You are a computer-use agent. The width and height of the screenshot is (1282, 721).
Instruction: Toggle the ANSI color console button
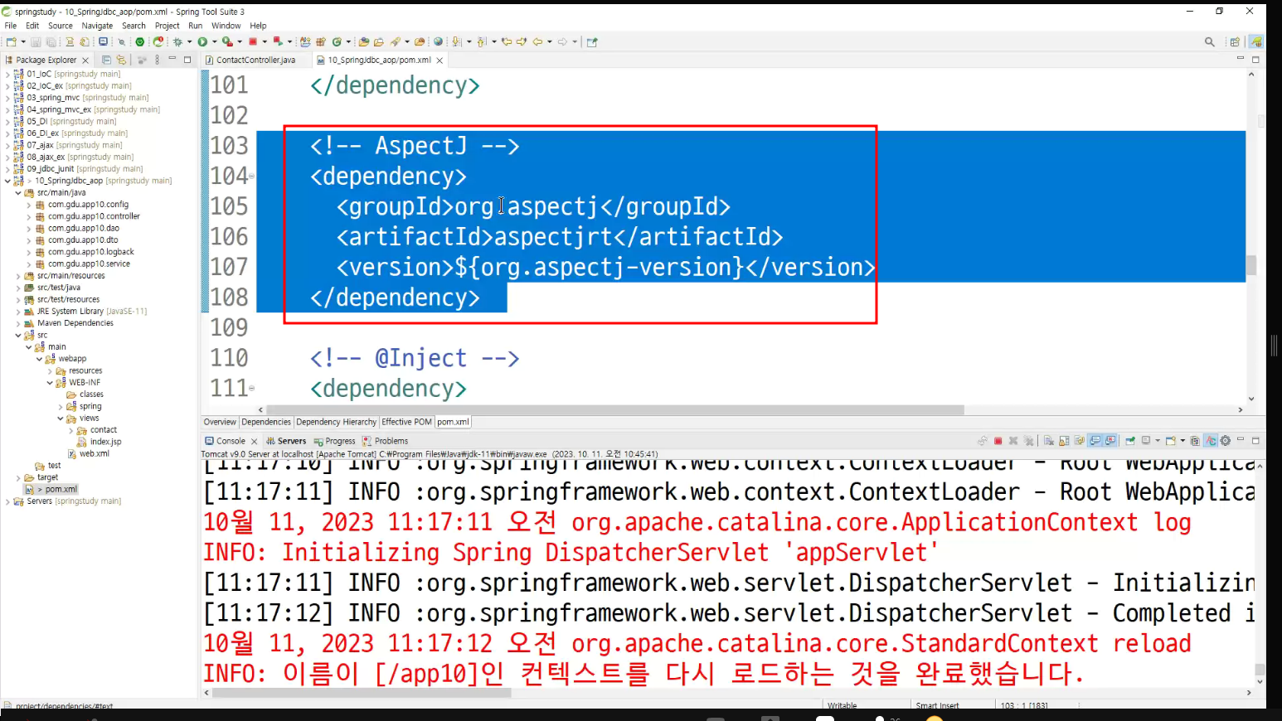tap(1210, 441)
